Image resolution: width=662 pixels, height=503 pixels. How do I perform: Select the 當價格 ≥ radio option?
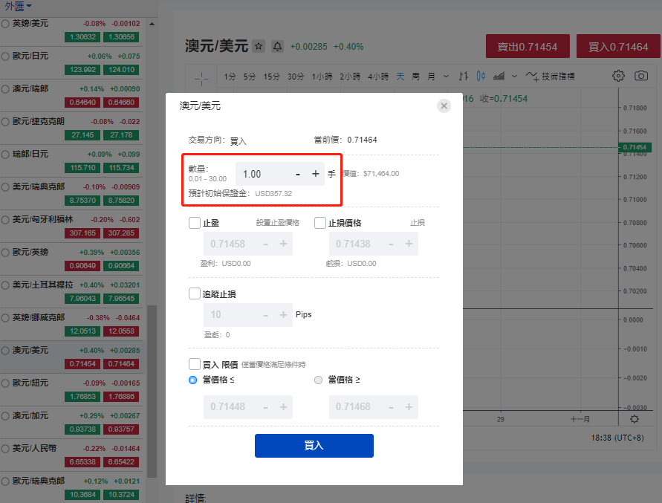click(x=319, y=380)
